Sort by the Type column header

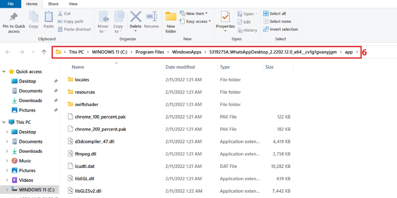point(225,67)
